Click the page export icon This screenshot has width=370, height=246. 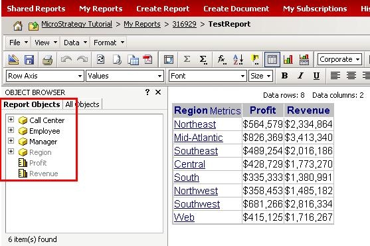pos(117,59)
